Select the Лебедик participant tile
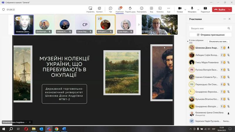Image resolution: width=235 pixels, height=132 pixels. pyautogui.click(x=105, y=25)
